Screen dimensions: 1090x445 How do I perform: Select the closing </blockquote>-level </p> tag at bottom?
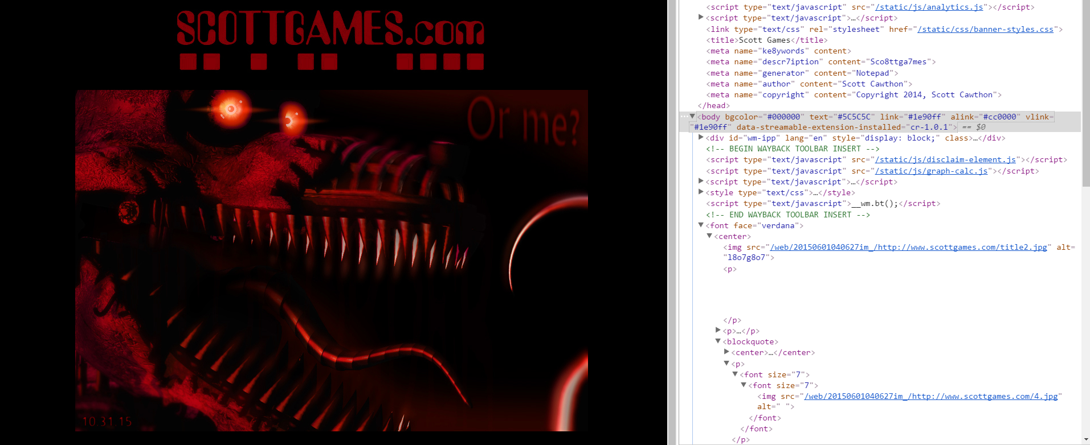740,439
